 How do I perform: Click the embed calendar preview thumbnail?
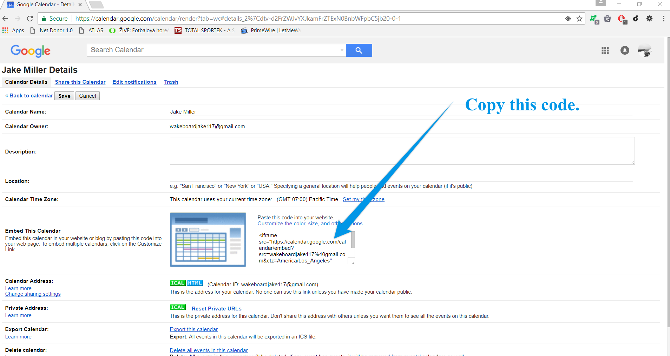[208, 240]
